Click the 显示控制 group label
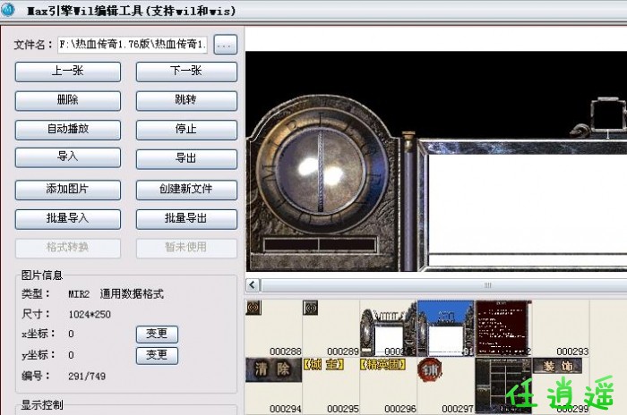The image size is (627, 415). tap(42, 405)
